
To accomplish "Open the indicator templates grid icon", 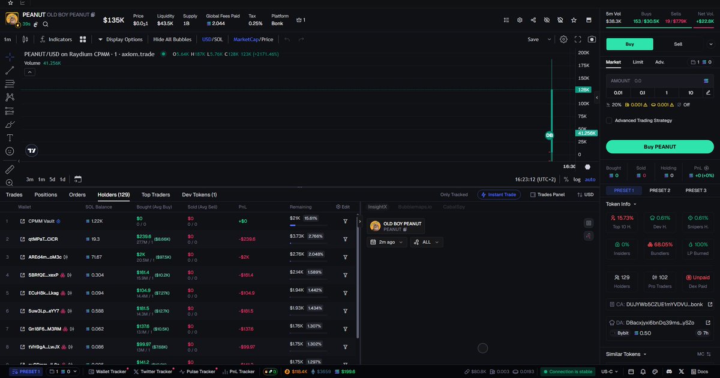I will (x=83, y=40).
